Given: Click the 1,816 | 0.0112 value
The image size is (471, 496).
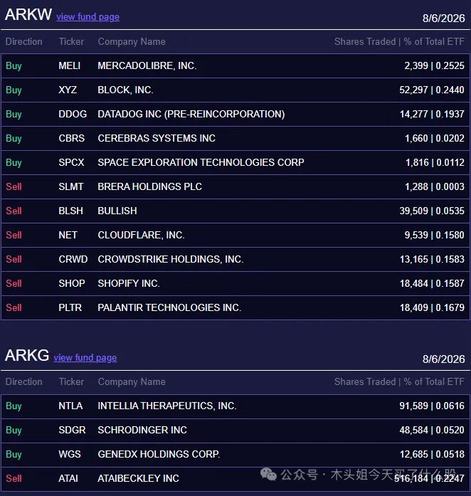Looking at the screenshot, I should (x=435, y=162).
